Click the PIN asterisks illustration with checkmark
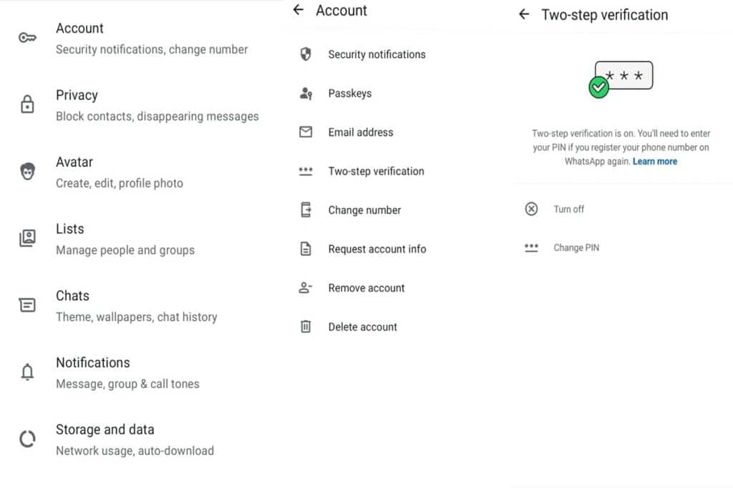Viewport: 733px width, 488px height. 621,79
